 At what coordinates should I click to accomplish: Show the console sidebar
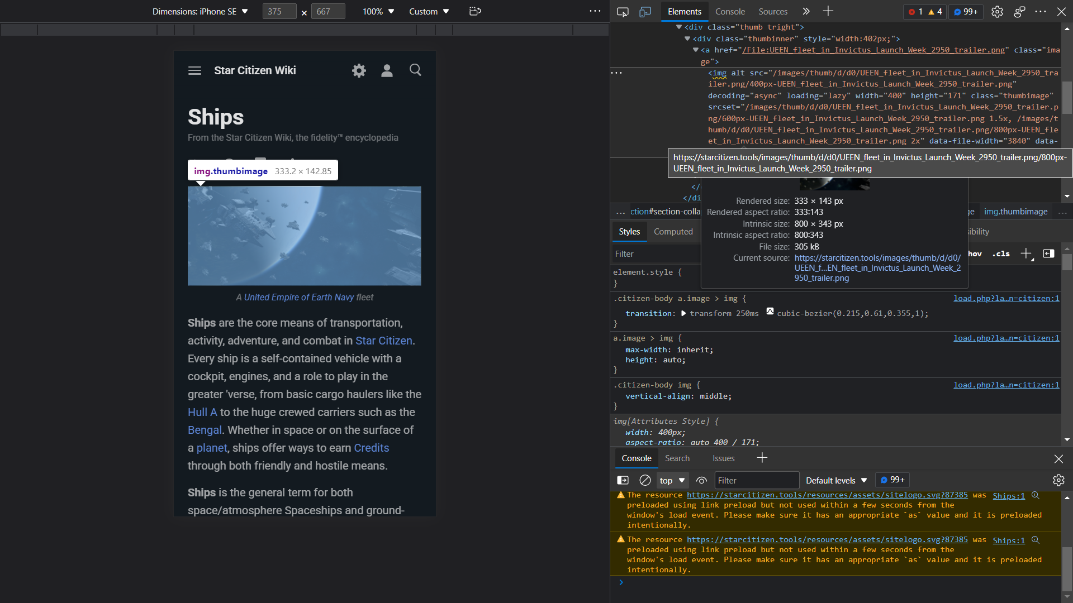click(623, 480)
